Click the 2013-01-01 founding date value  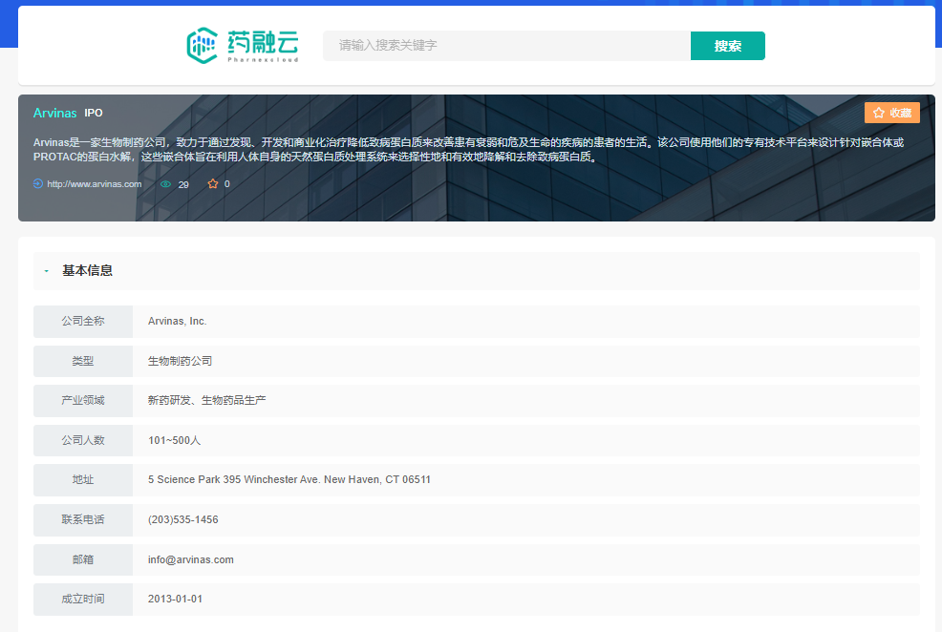pos(175,599)
